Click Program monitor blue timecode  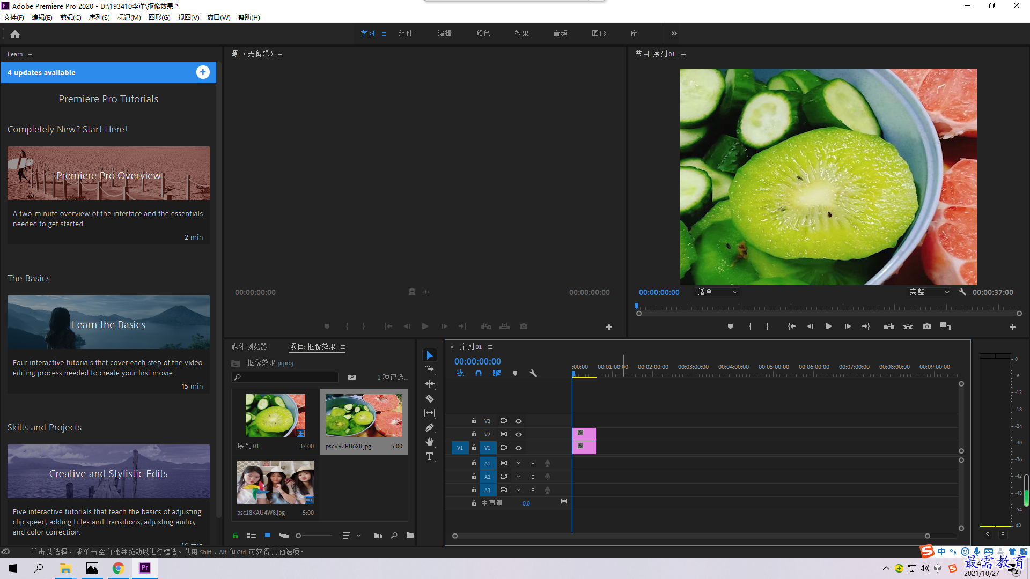click(x=659, y=292)
